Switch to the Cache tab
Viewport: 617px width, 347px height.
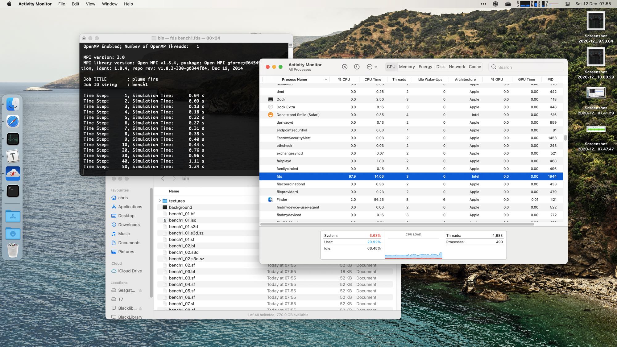tap(475, 67)
